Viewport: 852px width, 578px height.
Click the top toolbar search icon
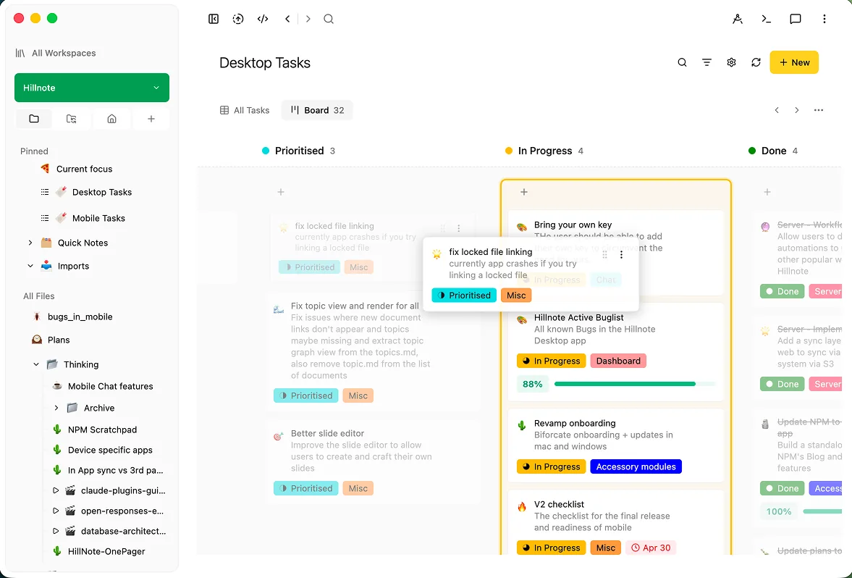329,19
